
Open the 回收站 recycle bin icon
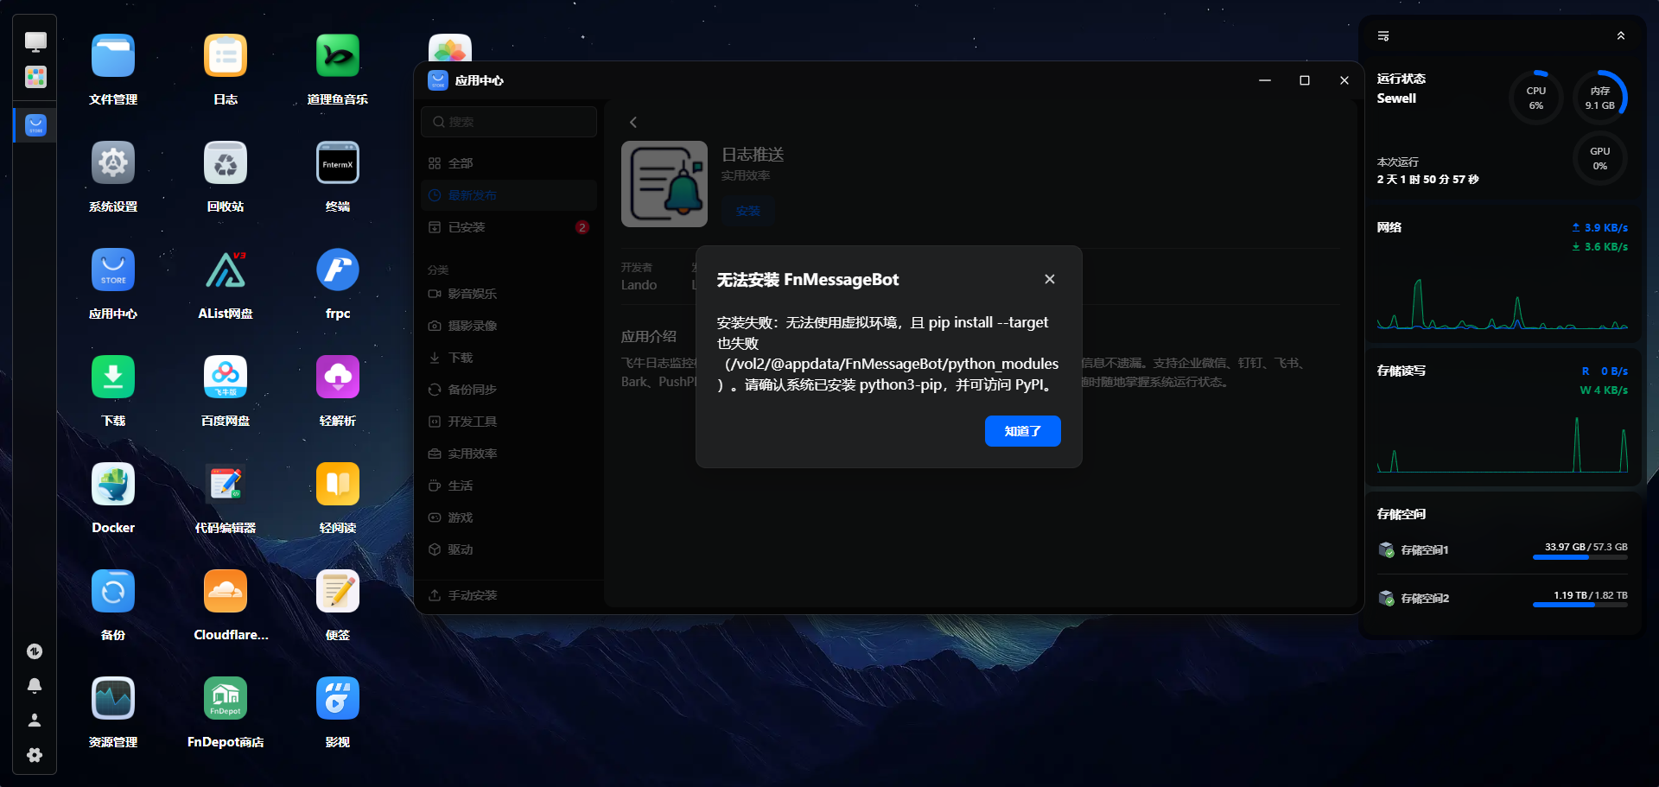click(226, 163)
